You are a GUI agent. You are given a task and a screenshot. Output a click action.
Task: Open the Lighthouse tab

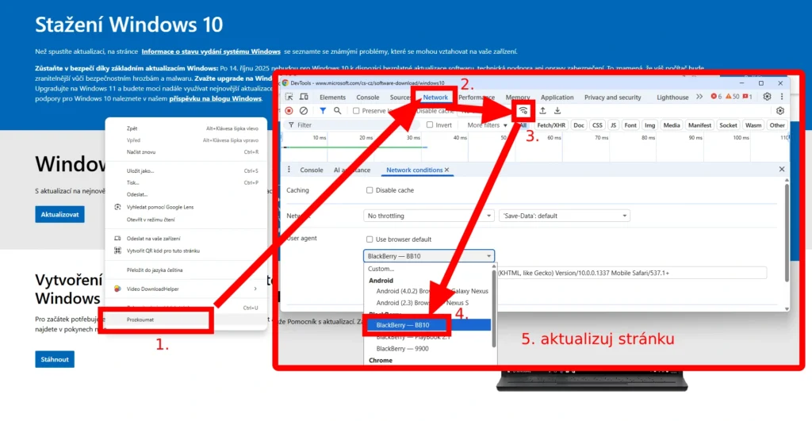point(672,98)
